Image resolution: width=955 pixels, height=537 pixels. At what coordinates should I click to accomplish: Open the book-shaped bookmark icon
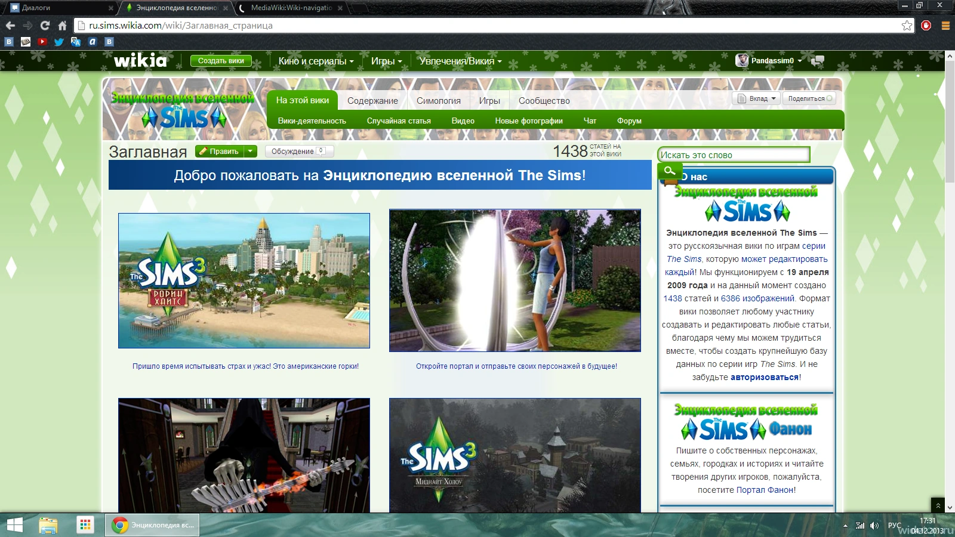pyautogui.click(x=25, y=42)
